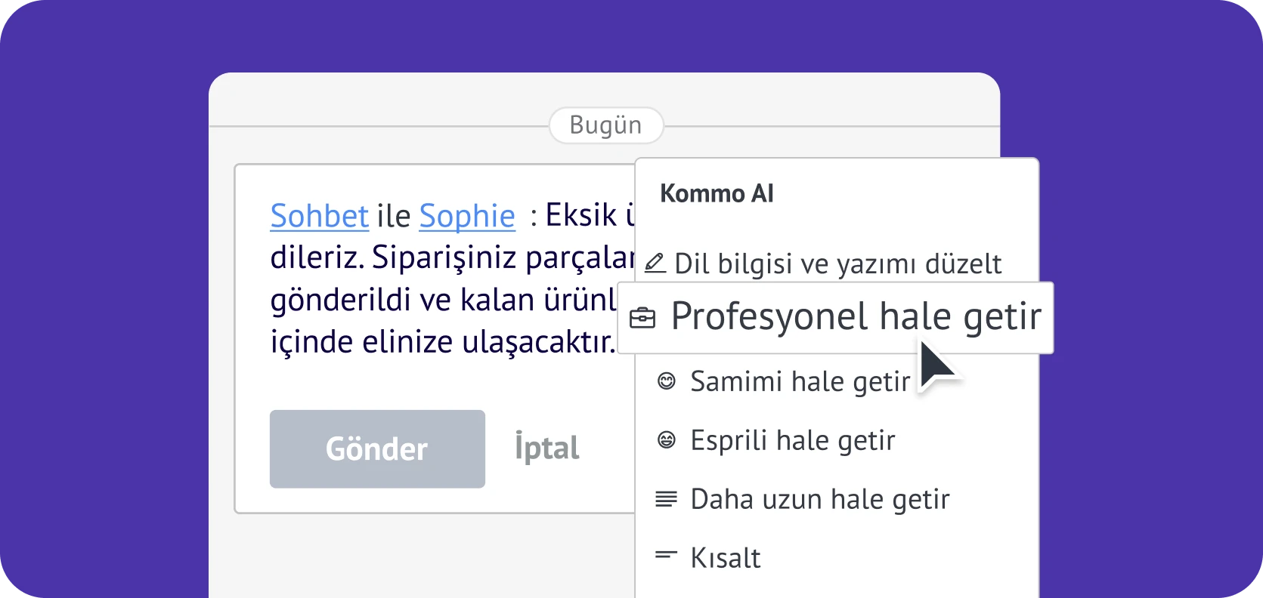
Task: Open the Sohbet link
Action: tap(319, 216)
